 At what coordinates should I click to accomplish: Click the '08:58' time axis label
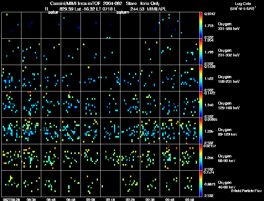pyautogui.click(x=71, y=199)
